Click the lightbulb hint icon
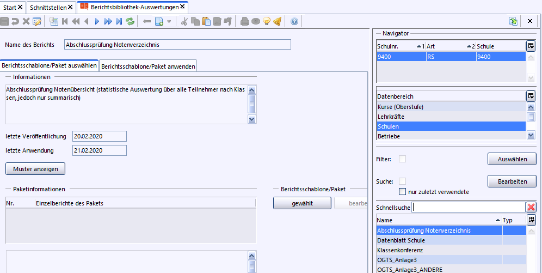Viewport: 542px width, 273px height. click(x=267, y=21)
